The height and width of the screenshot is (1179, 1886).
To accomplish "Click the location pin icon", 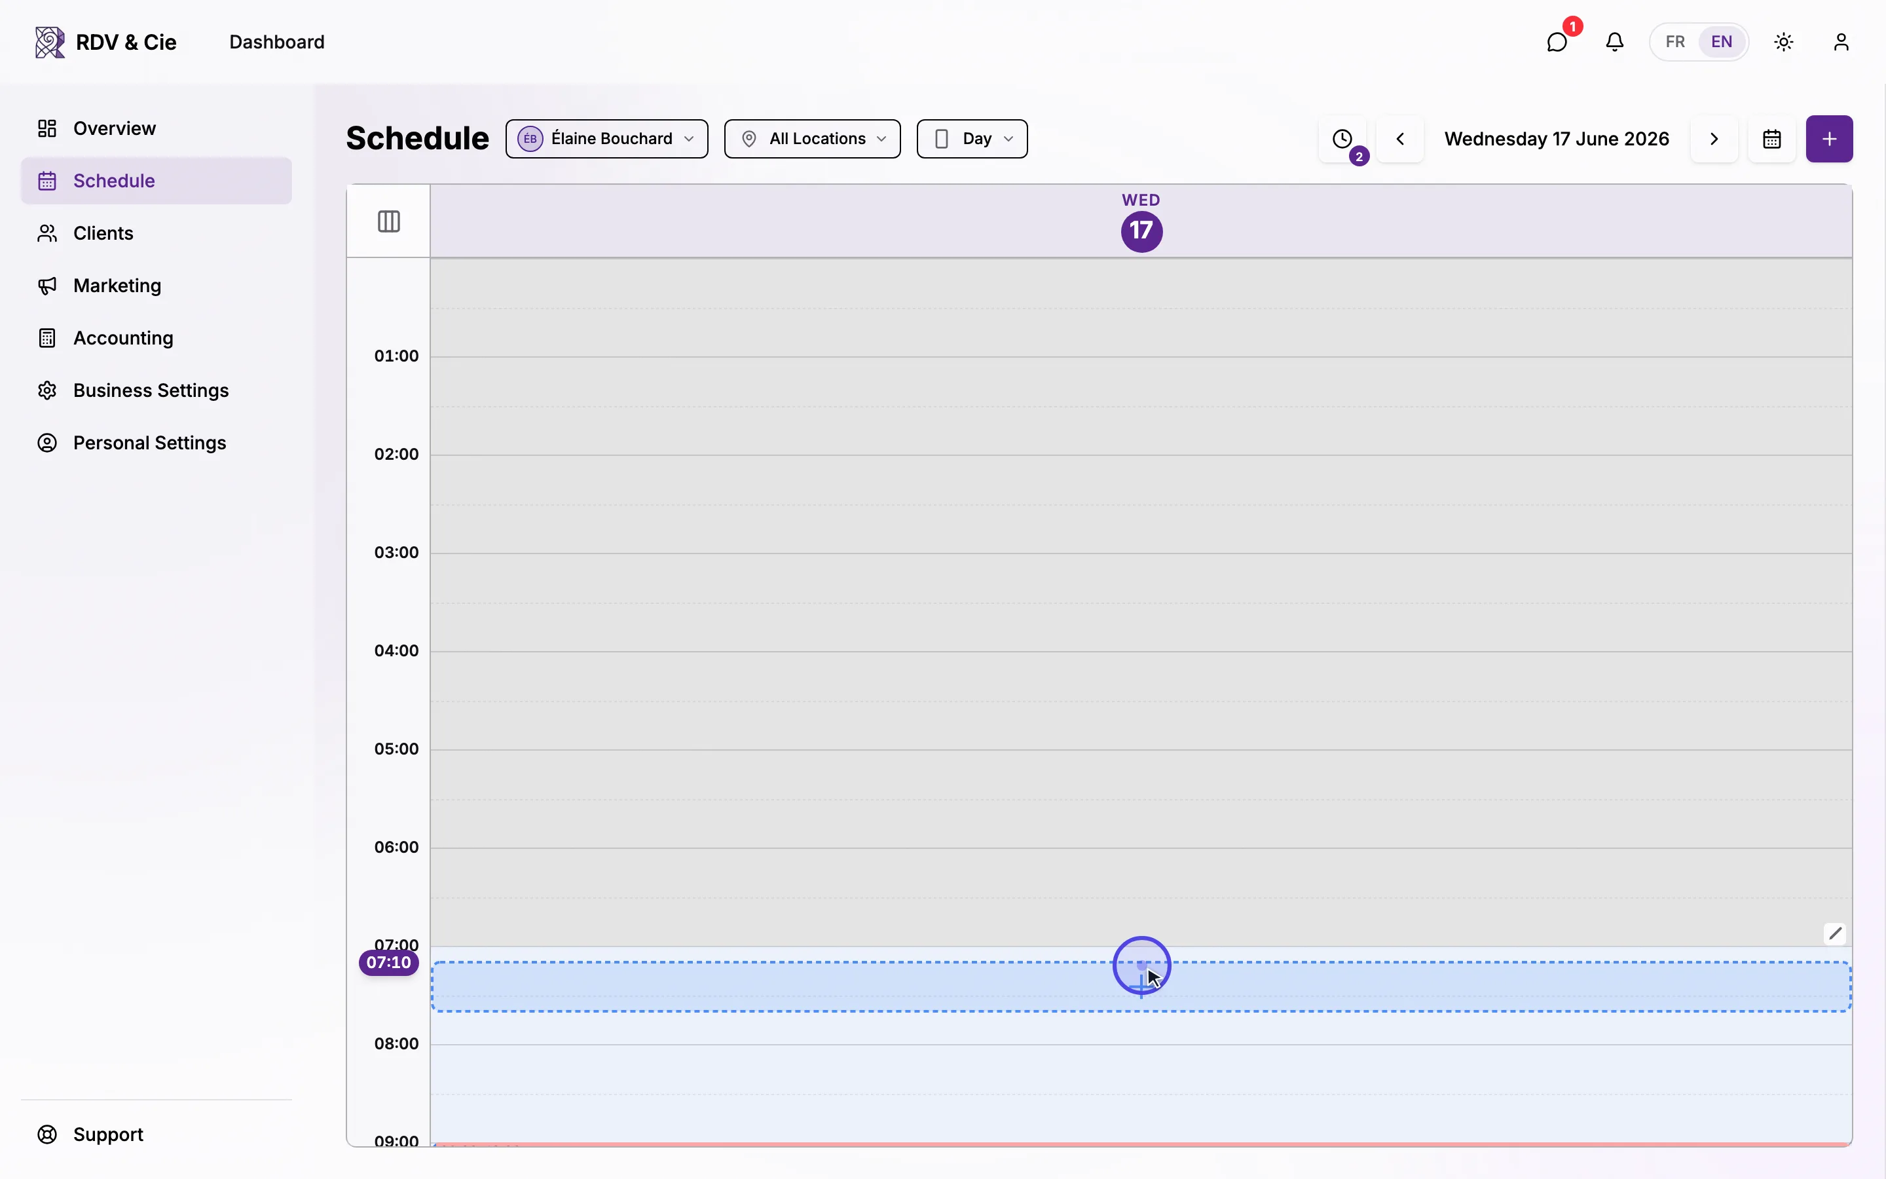I will pyautogui.click(x=749, y=139).
